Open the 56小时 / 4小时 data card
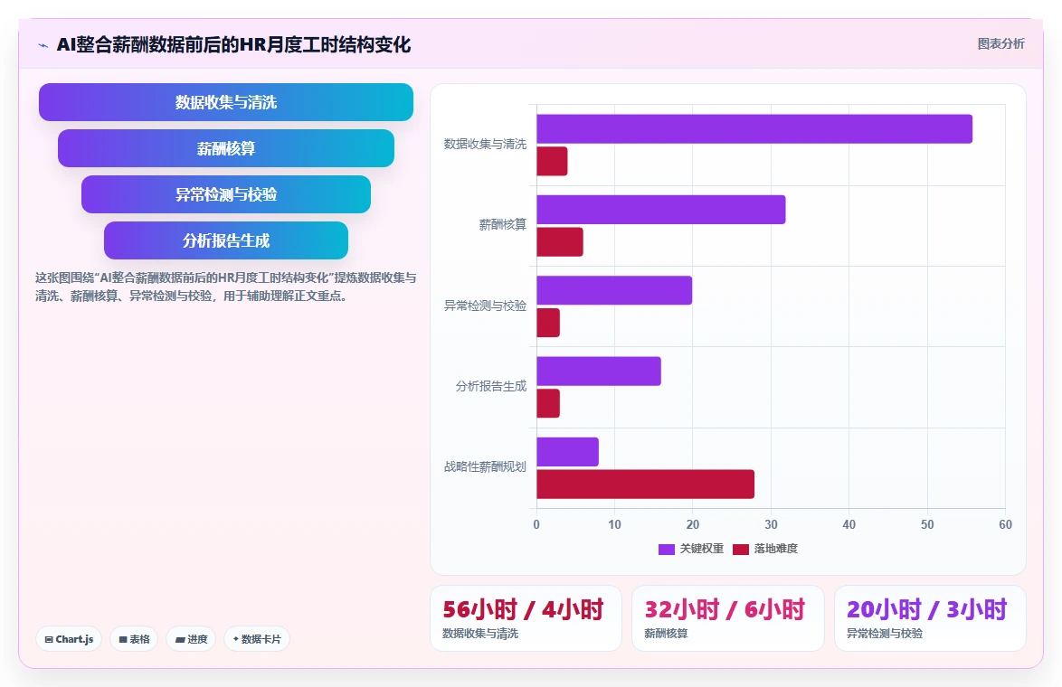1062x687 pixels. [x=526, y=618]
